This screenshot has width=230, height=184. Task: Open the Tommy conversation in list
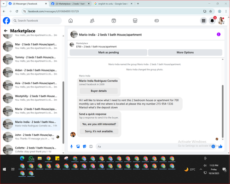[x=31, y=59]
